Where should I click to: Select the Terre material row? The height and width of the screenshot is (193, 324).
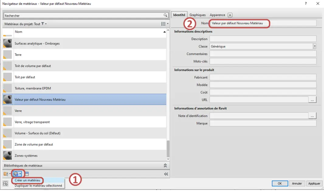point(84,55)
